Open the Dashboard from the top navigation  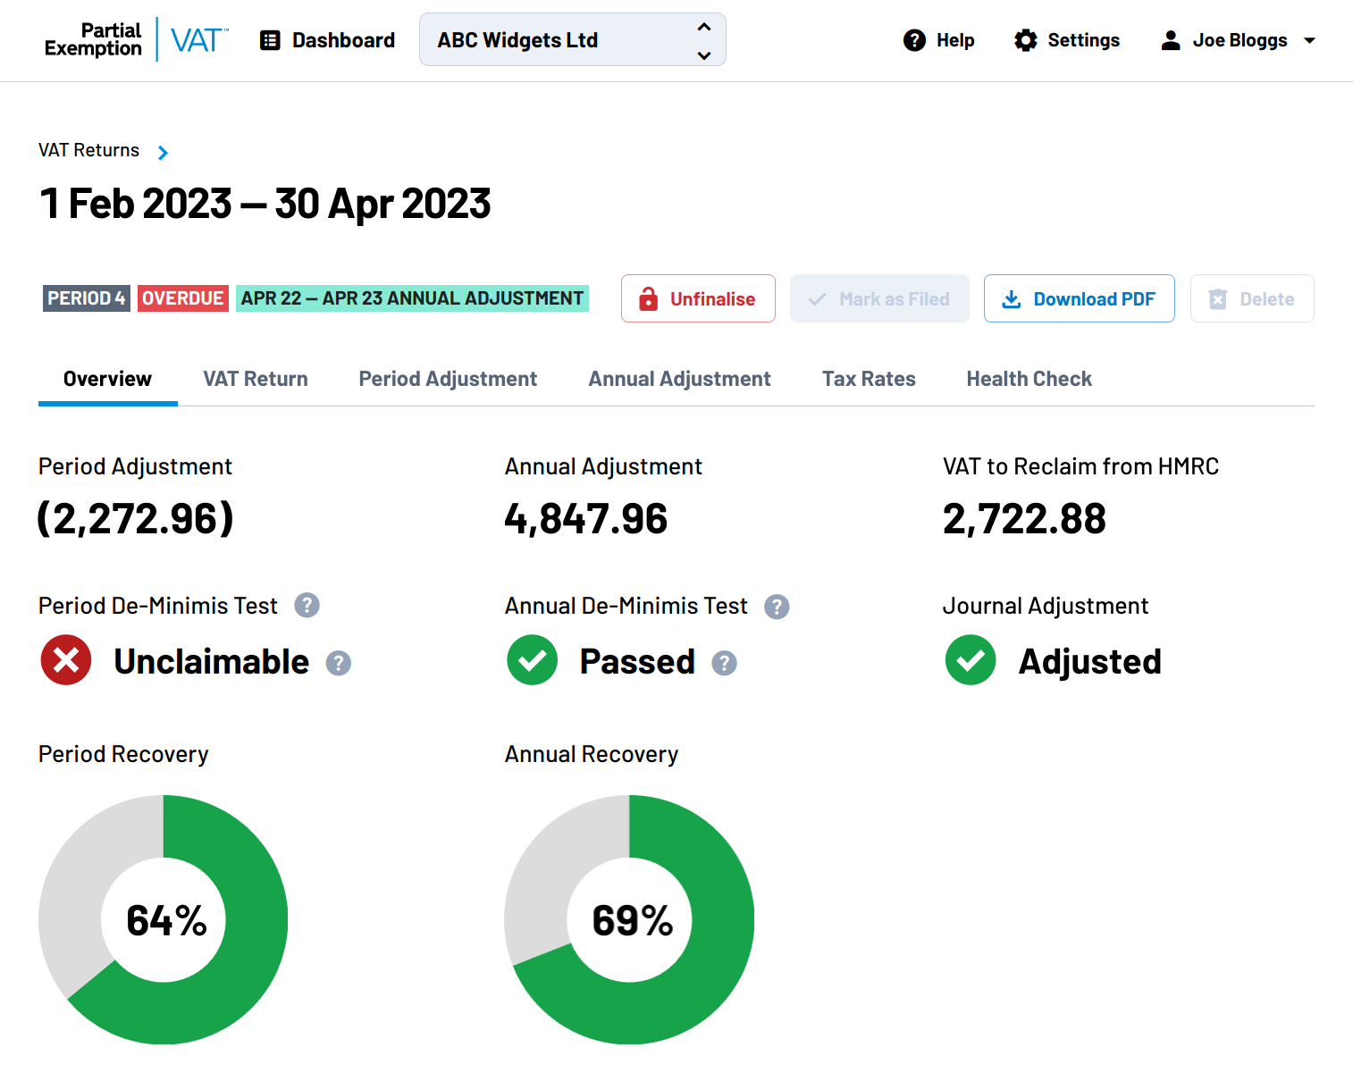pos(327,40)
